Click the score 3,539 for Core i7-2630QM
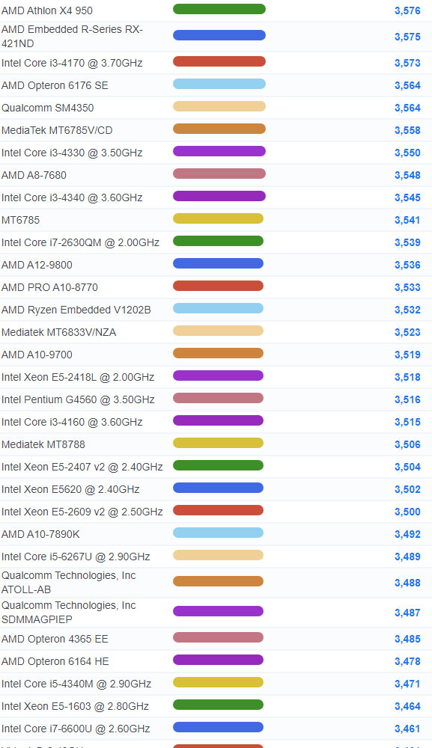The image size is (432, 748). [x=407, y=242]
